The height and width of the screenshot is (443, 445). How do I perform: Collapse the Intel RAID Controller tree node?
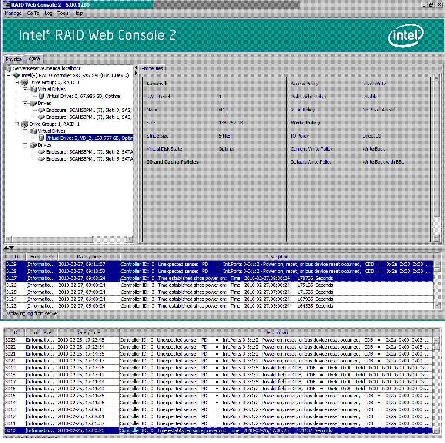click(x=9, y=75)
